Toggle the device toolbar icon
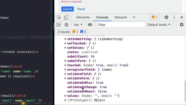186x105 pixels. (x=66, y=17)
